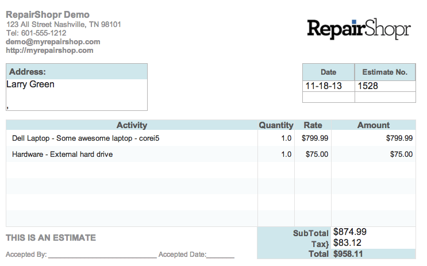Open the demo@myrepairshop.com email link
The image size is (427, 266).
pos(53,42)
